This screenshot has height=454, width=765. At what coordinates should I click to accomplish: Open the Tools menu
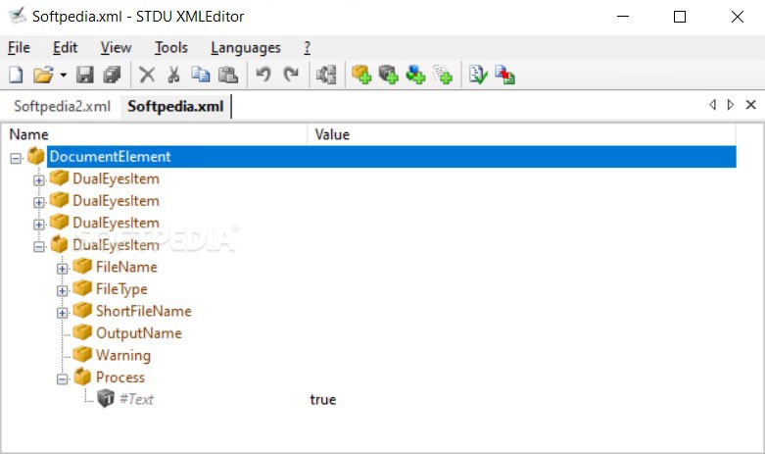click(x=171, y=48)
